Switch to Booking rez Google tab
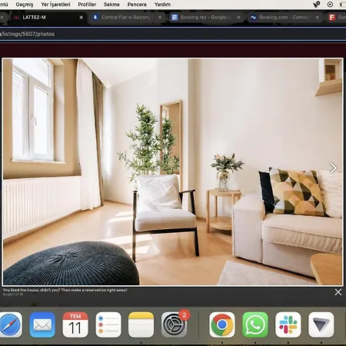The width and height of the screenshot is (346, 346). click(205, 17)
